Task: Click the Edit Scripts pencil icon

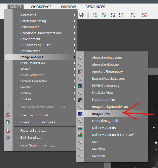Action: tap(9, 138)
